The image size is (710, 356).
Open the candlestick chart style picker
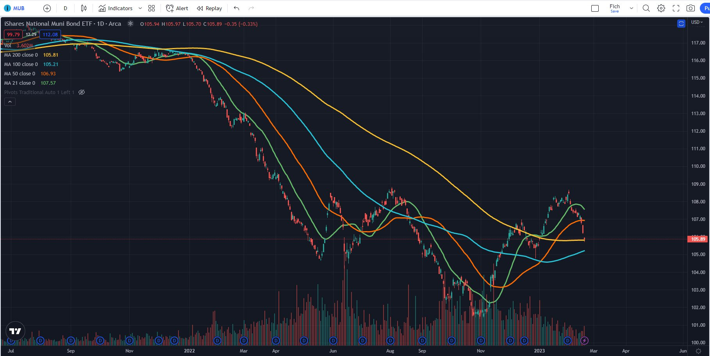coord(84,8)
